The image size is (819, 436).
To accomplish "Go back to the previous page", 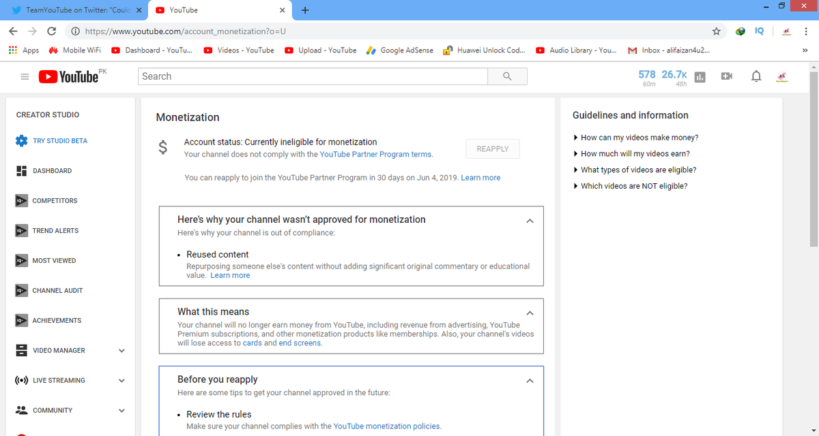I will tap(13, 31).
